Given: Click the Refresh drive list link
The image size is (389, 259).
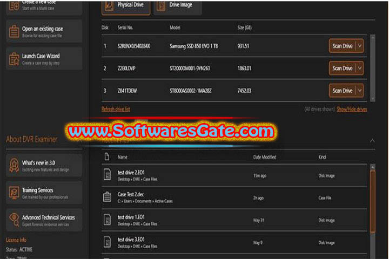Looking at the screenshot, I should click(116, 109).
